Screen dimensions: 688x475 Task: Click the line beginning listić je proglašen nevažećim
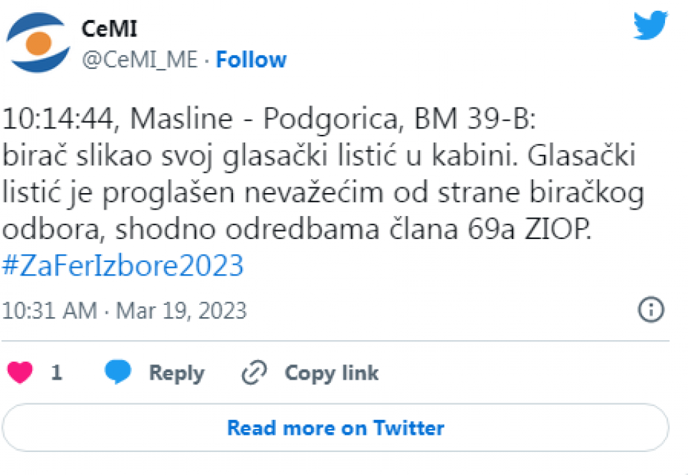323,194
